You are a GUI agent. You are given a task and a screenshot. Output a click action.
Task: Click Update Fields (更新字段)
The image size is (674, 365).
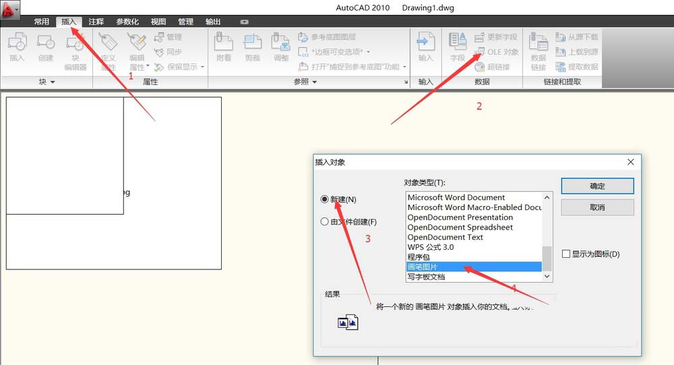(495, 37)
